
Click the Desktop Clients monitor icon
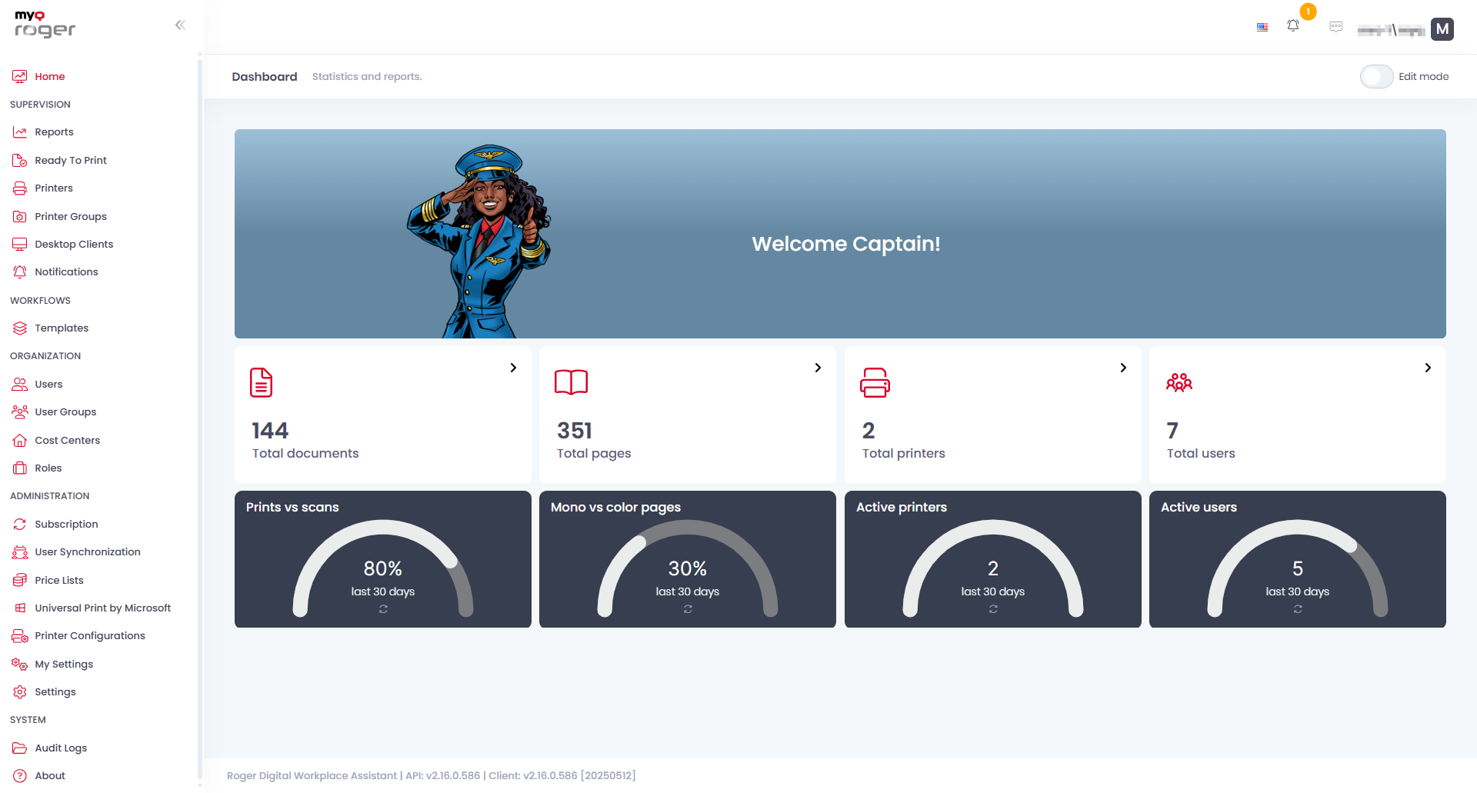pyautogui.click(x=20, y=244)
